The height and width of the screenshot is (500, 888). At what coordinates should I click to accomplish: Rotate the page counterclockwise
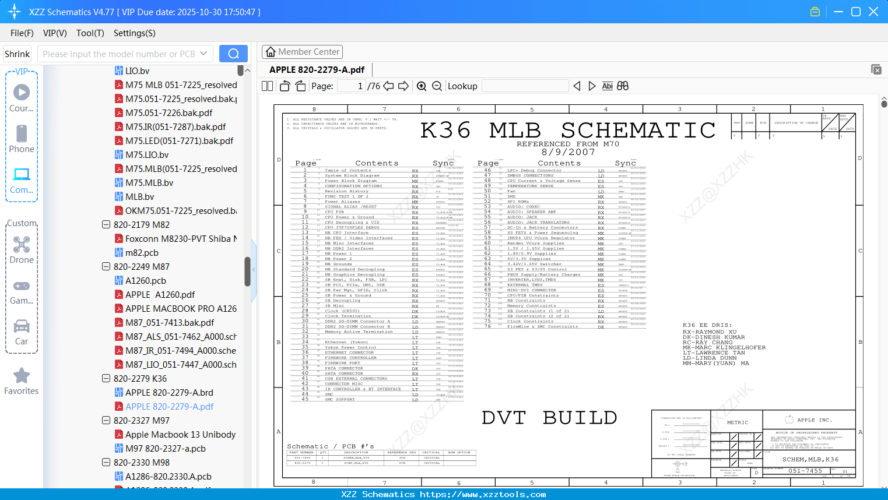point(285,86)
